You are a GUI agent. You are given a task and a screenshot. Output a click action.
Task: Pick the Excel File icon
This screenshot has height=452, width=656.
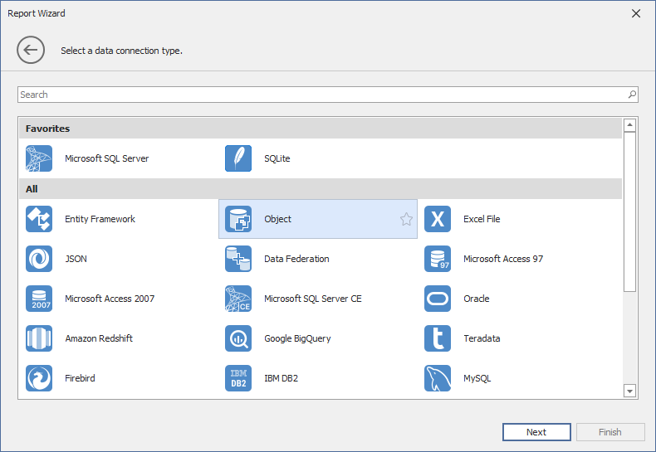click(438, 219)
